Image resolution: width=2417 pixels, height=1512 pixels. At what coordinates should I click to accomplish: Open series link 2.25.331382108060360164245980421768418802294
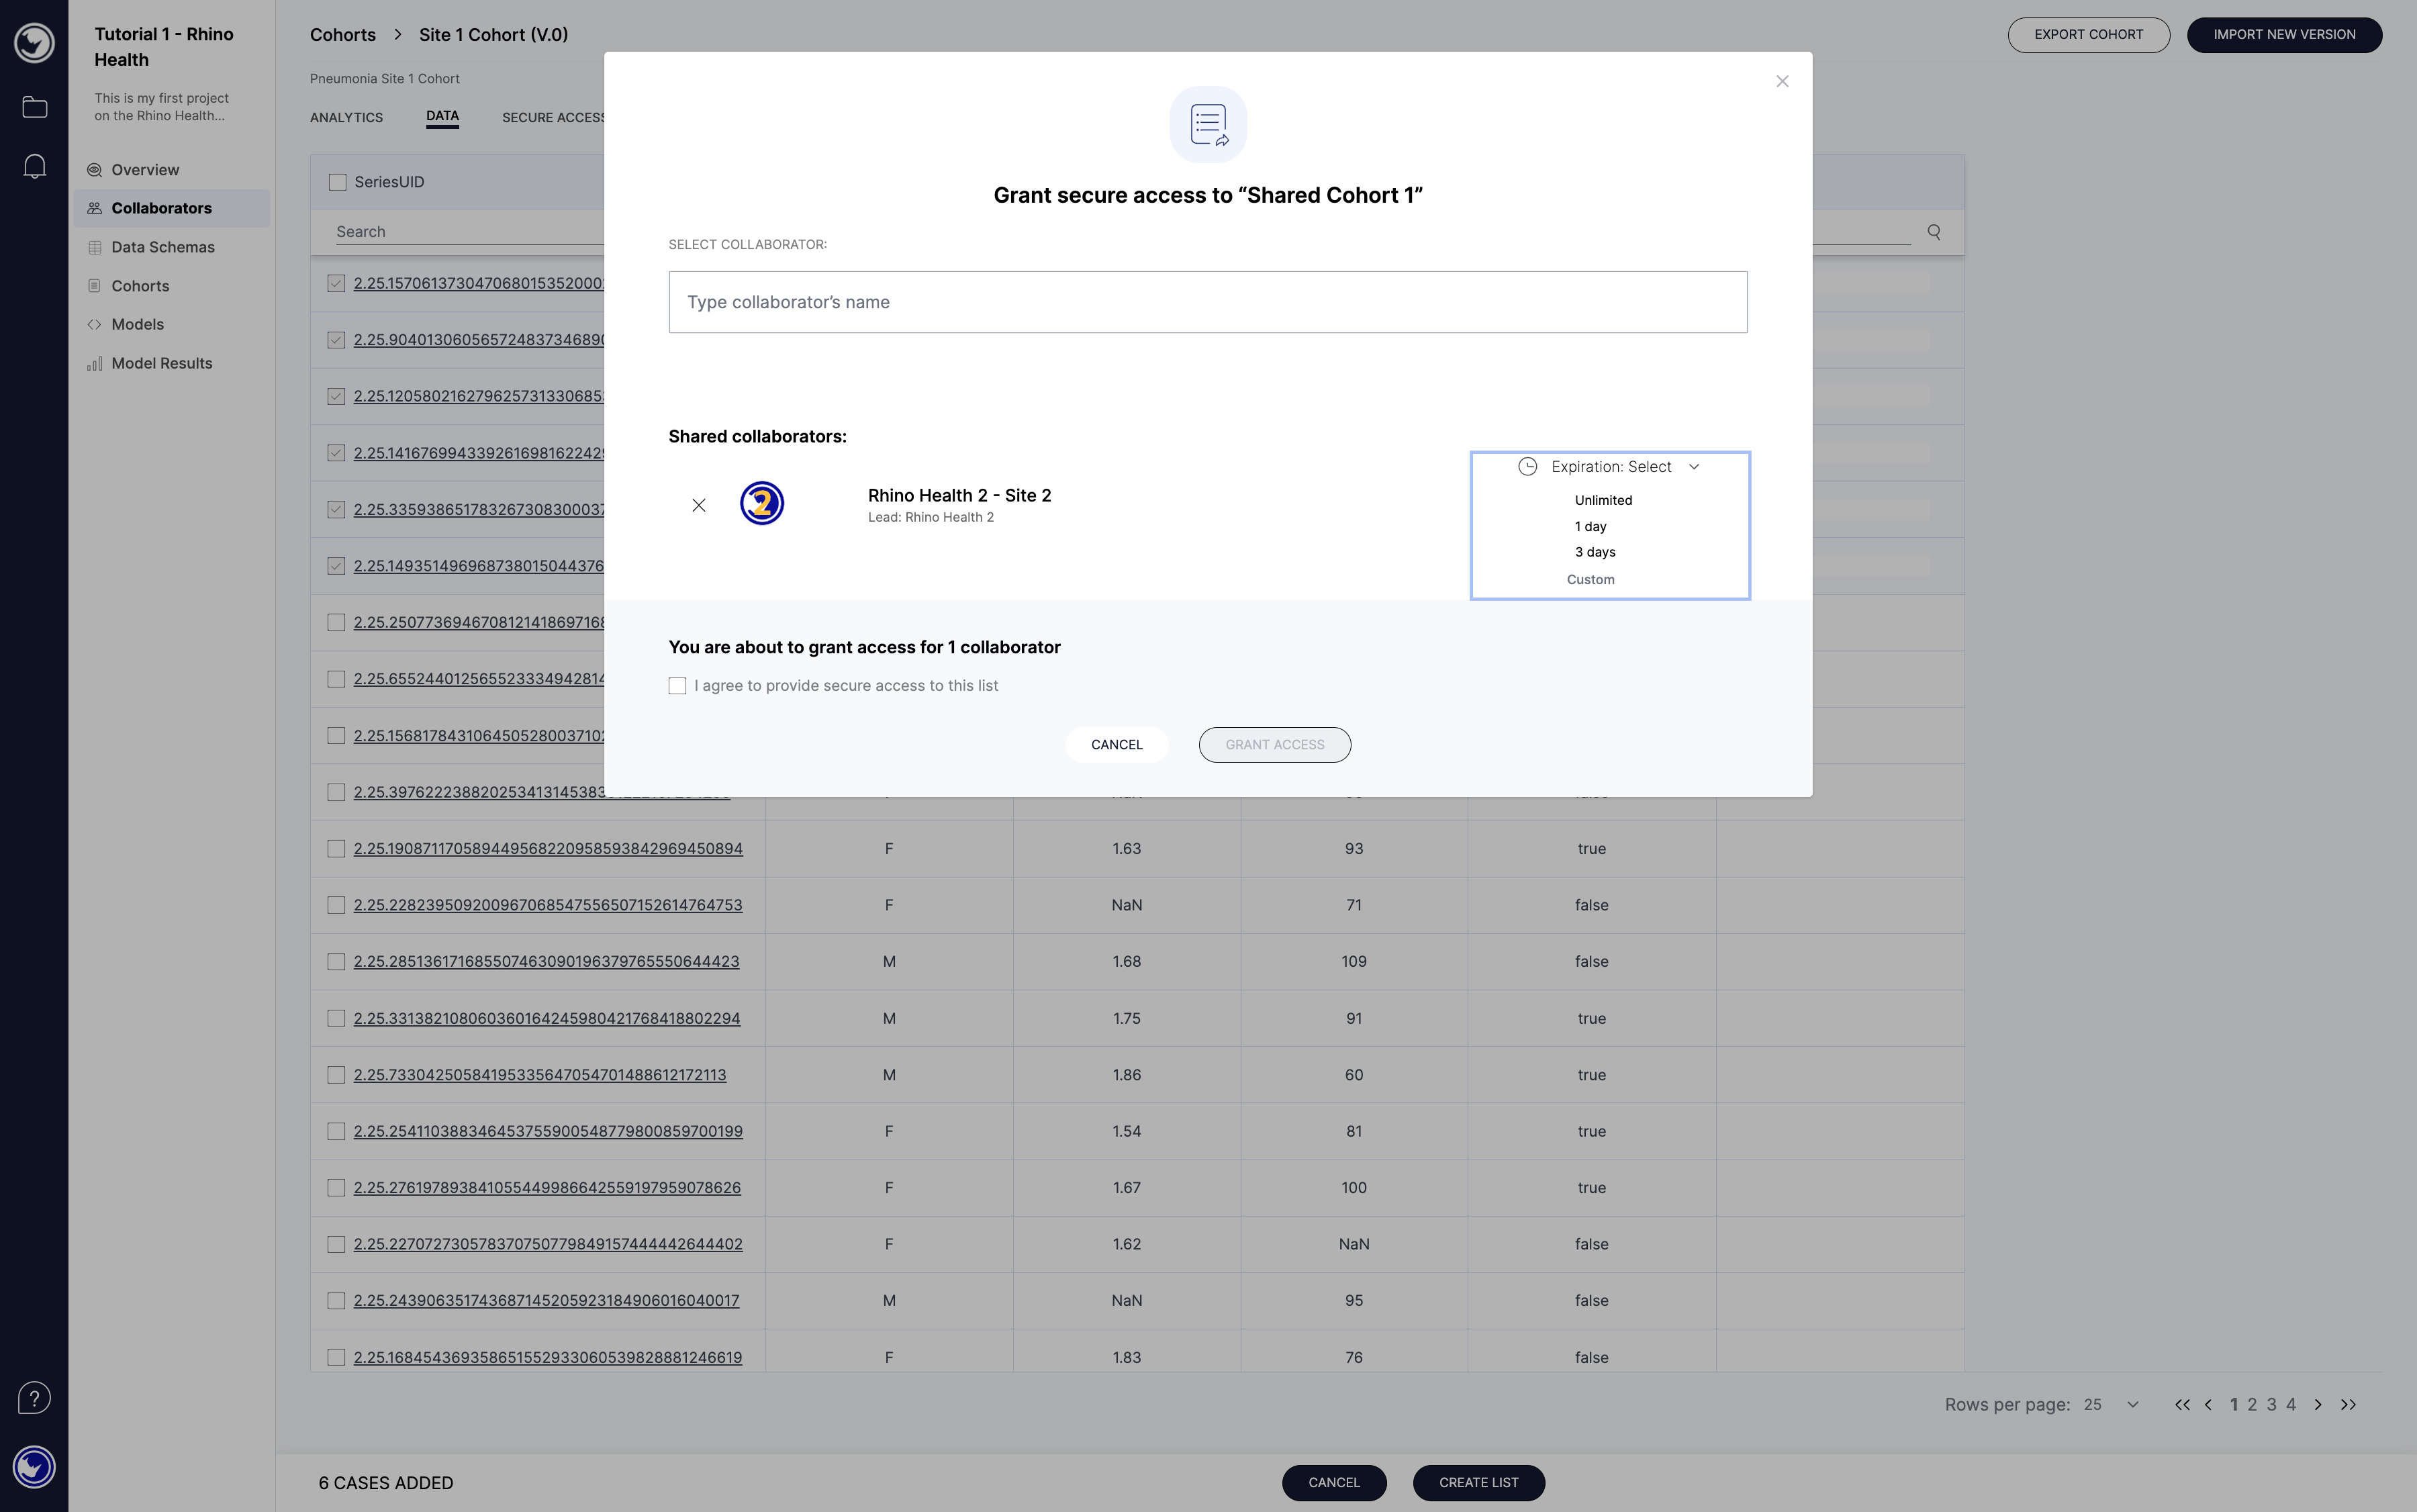pos(547,1018)
